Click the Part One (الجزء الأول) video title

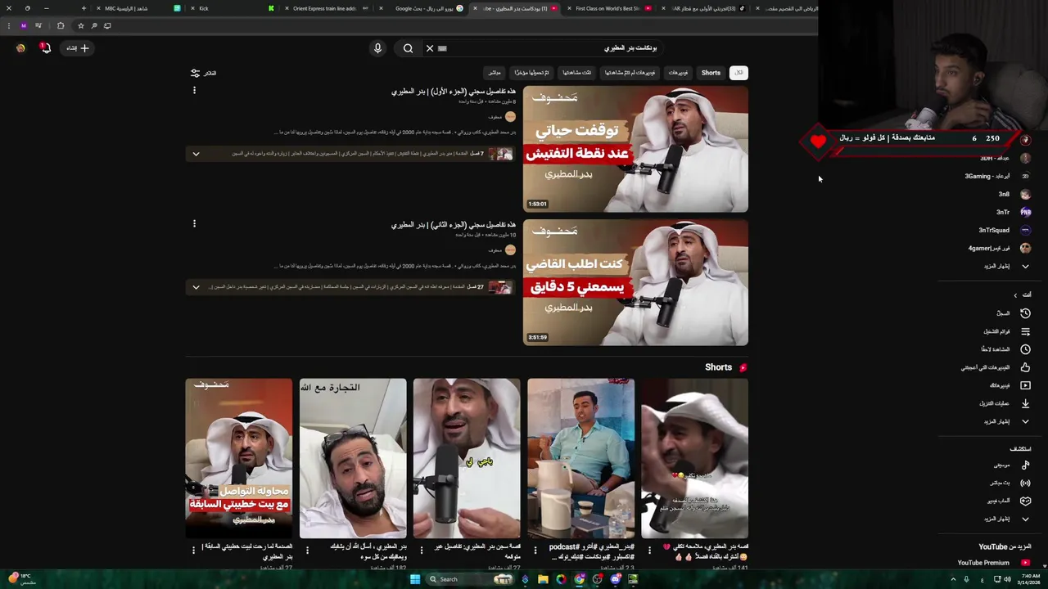(x=453, y=92)
